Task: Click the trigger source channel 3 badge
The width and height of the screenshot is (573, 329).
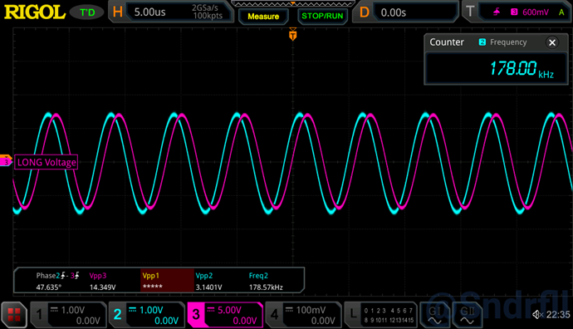Action: click(x=514, y=12)
